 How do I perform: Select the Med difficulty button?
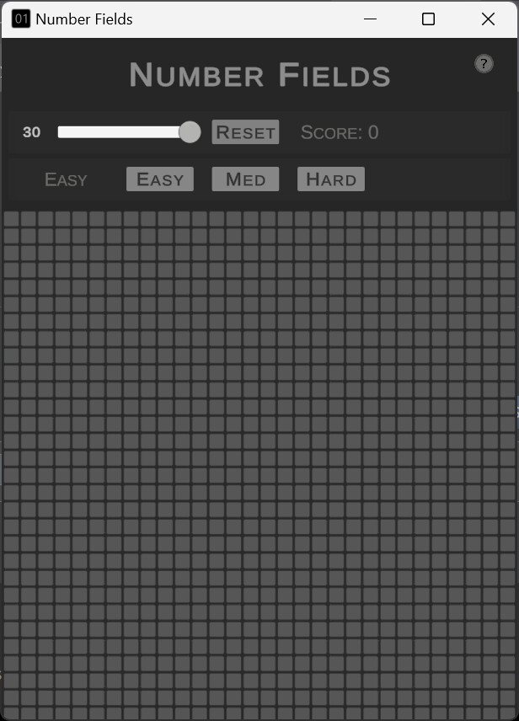[x=245, y=179]
